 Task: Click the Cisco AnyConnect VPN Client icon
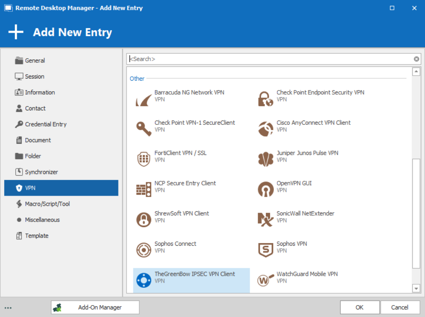tap(266, 129)
